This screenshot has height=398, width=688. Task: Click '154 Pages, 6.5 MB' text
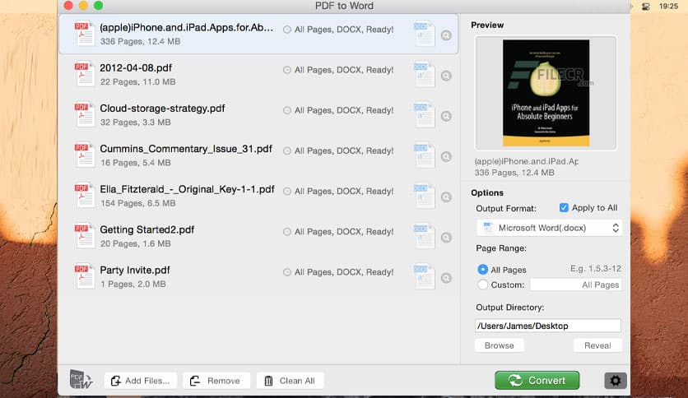coord(137,203)
